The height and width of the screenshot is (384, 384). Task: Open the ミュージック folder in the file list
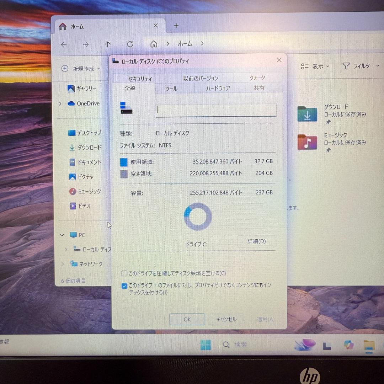pos(306,142)
